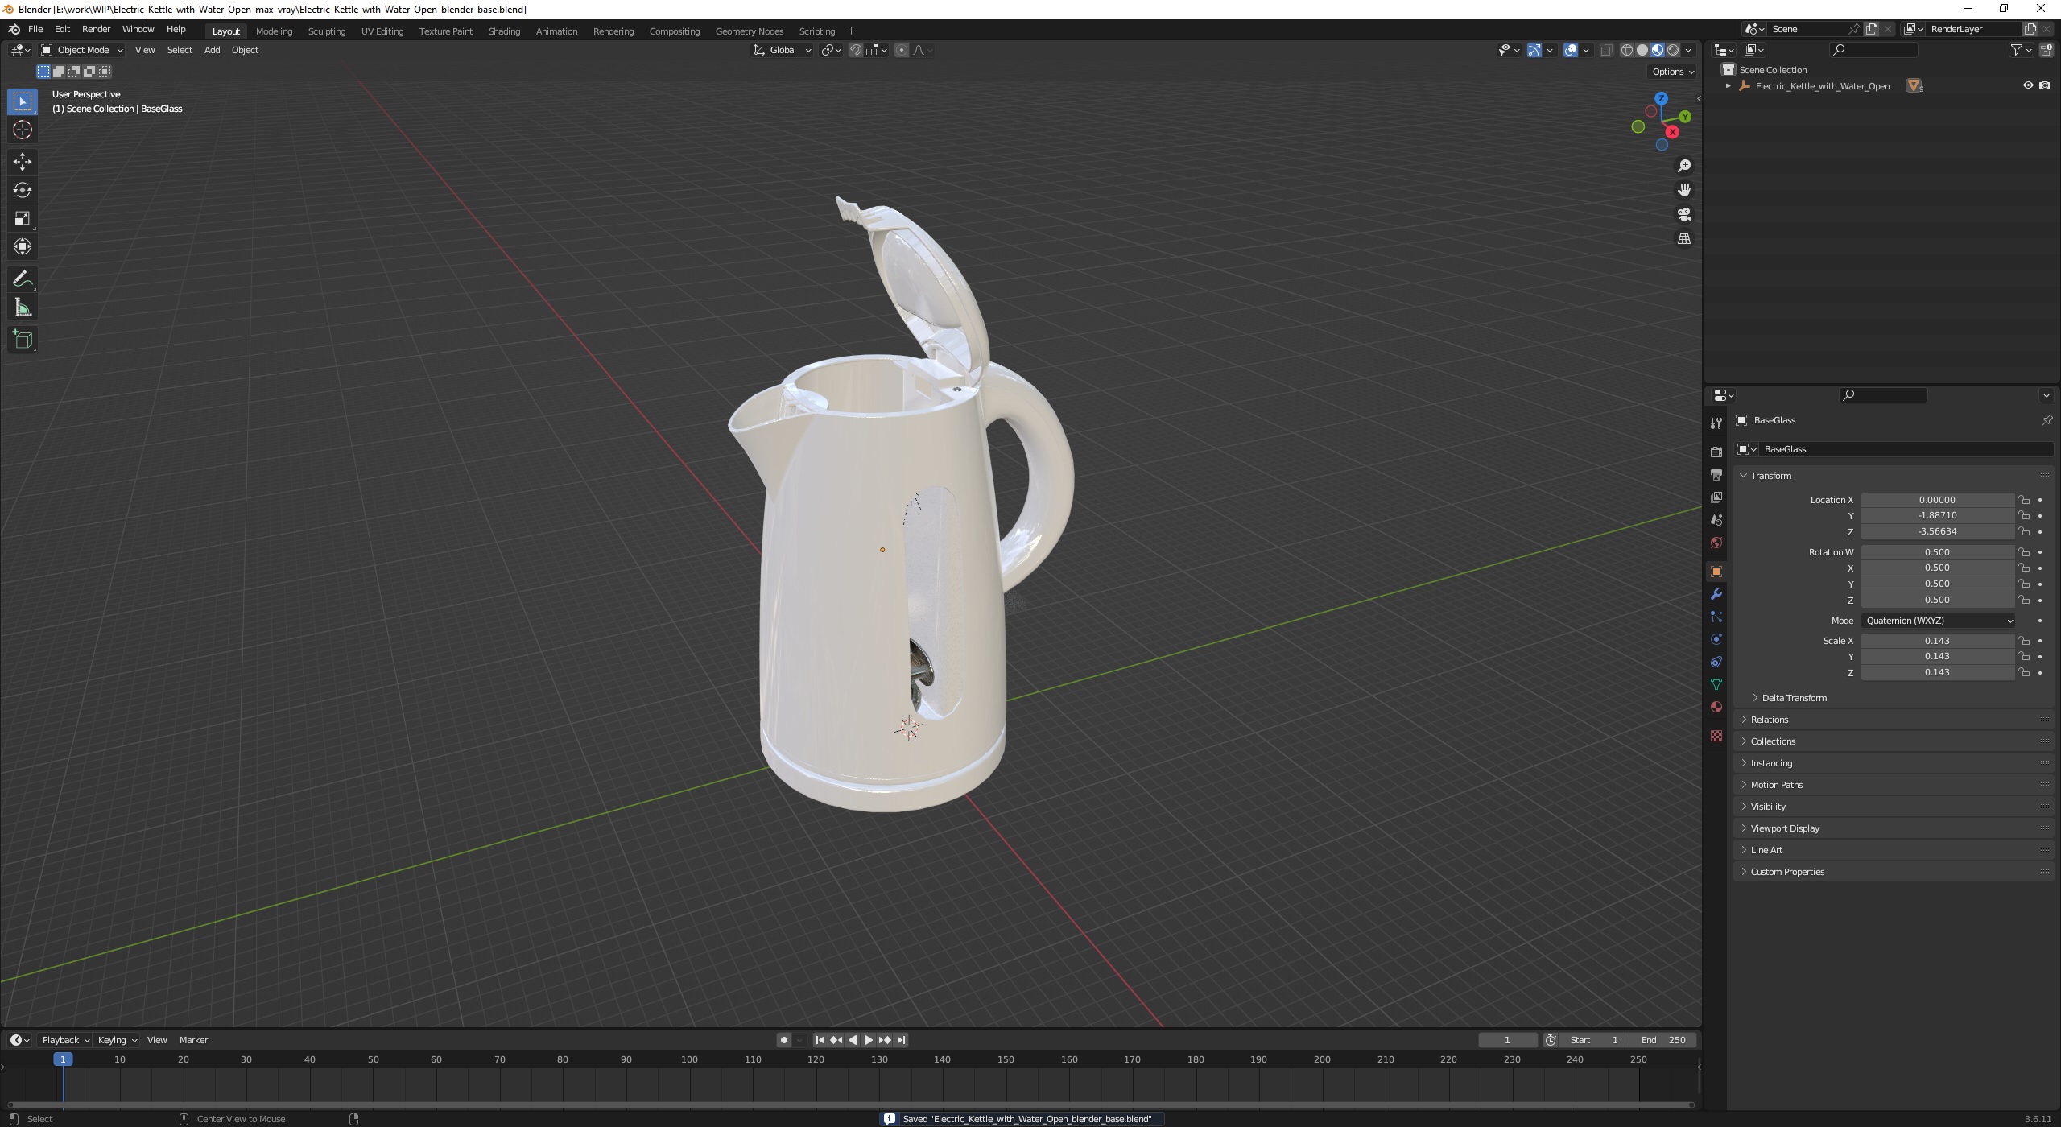This screenshot has height=1127, width=2061.
Task: Open Rotation Mode Quaternion dropdown
Action: tap(1939, 621)
